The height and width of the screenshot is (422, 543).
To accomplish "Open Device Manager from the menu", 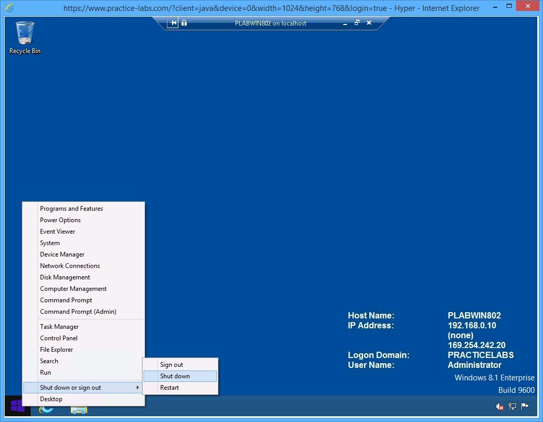I will click(62, 254).
